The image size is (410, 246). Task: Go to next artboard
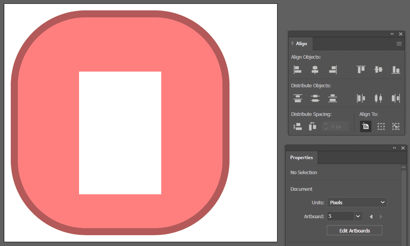pos(381,217)
